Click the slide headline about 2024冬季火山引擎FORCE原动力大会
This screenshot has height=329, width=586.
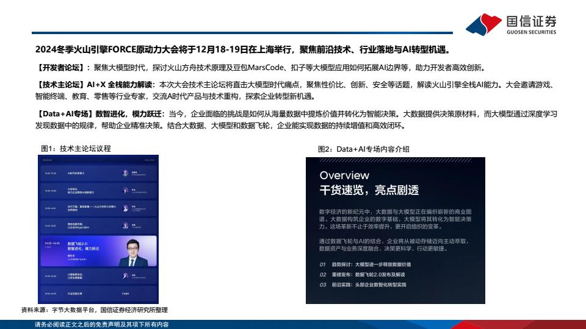244,49
